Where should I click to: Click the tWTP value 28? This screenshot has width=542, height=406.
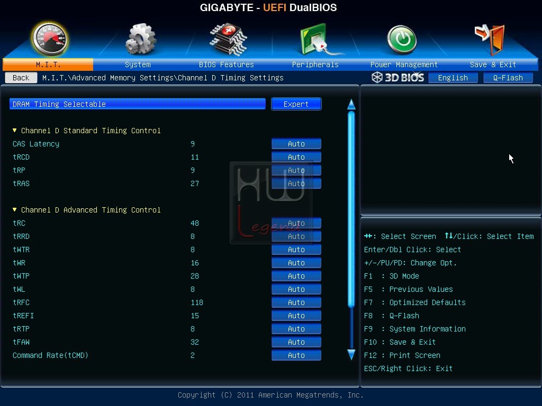click(x=195, y=276)
